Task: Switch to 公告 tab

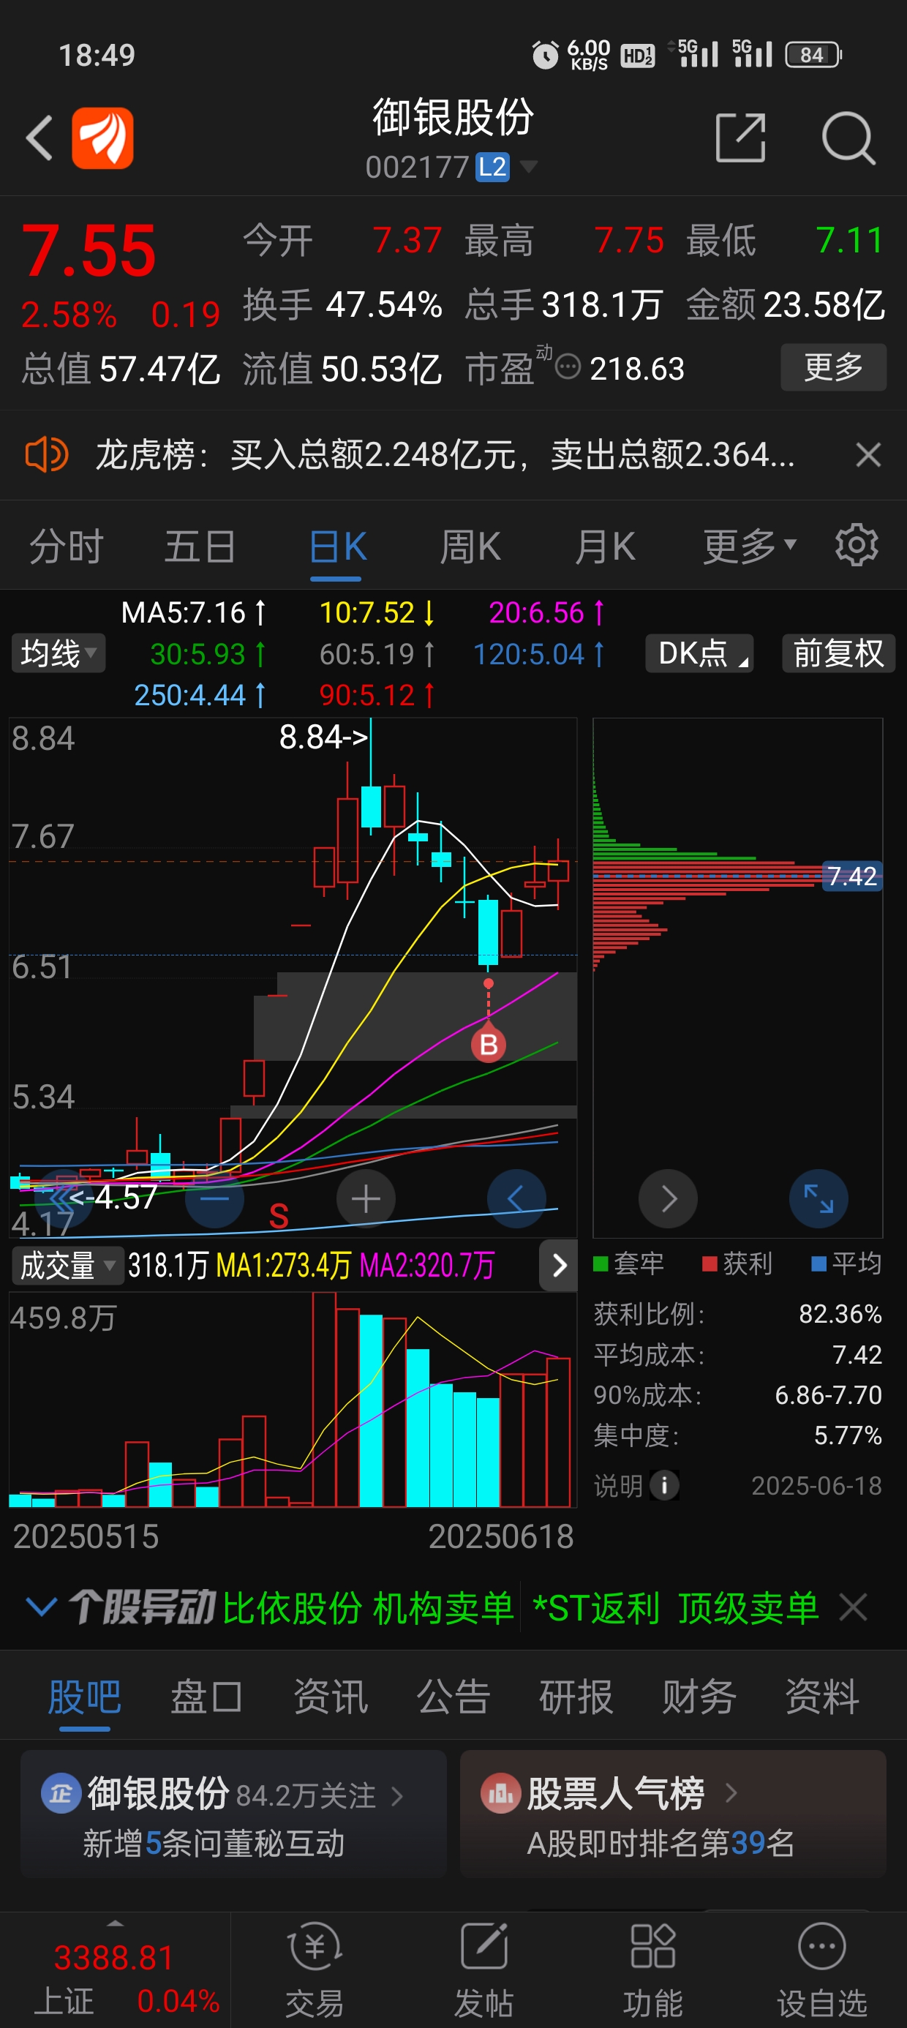Action: [x=453, y=1697]
